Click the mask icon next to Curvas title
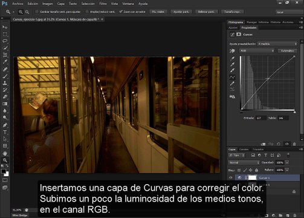The image size is (304, 218). 239,35
